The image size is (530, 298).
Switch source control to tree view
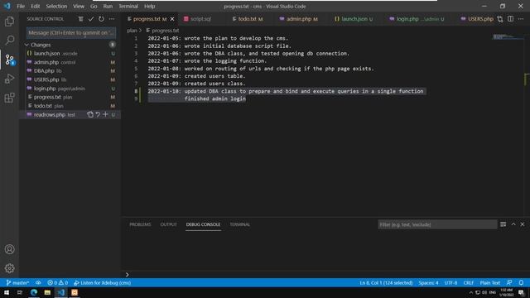[x=80, y=19]
